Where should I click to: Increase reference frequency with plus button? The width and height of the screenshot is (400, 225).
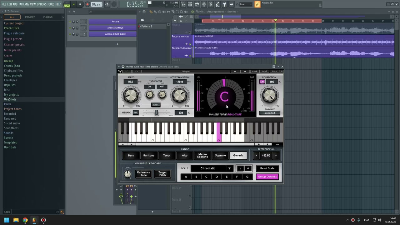pyautogui.click(x=276, y=156)
